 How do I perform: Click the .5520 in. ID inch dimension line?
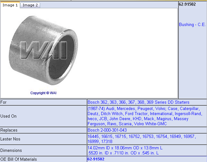123,153
